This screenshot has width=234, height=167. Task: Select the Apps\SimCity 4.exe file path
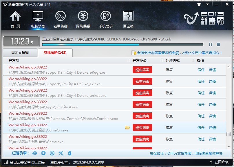[43, 107]
